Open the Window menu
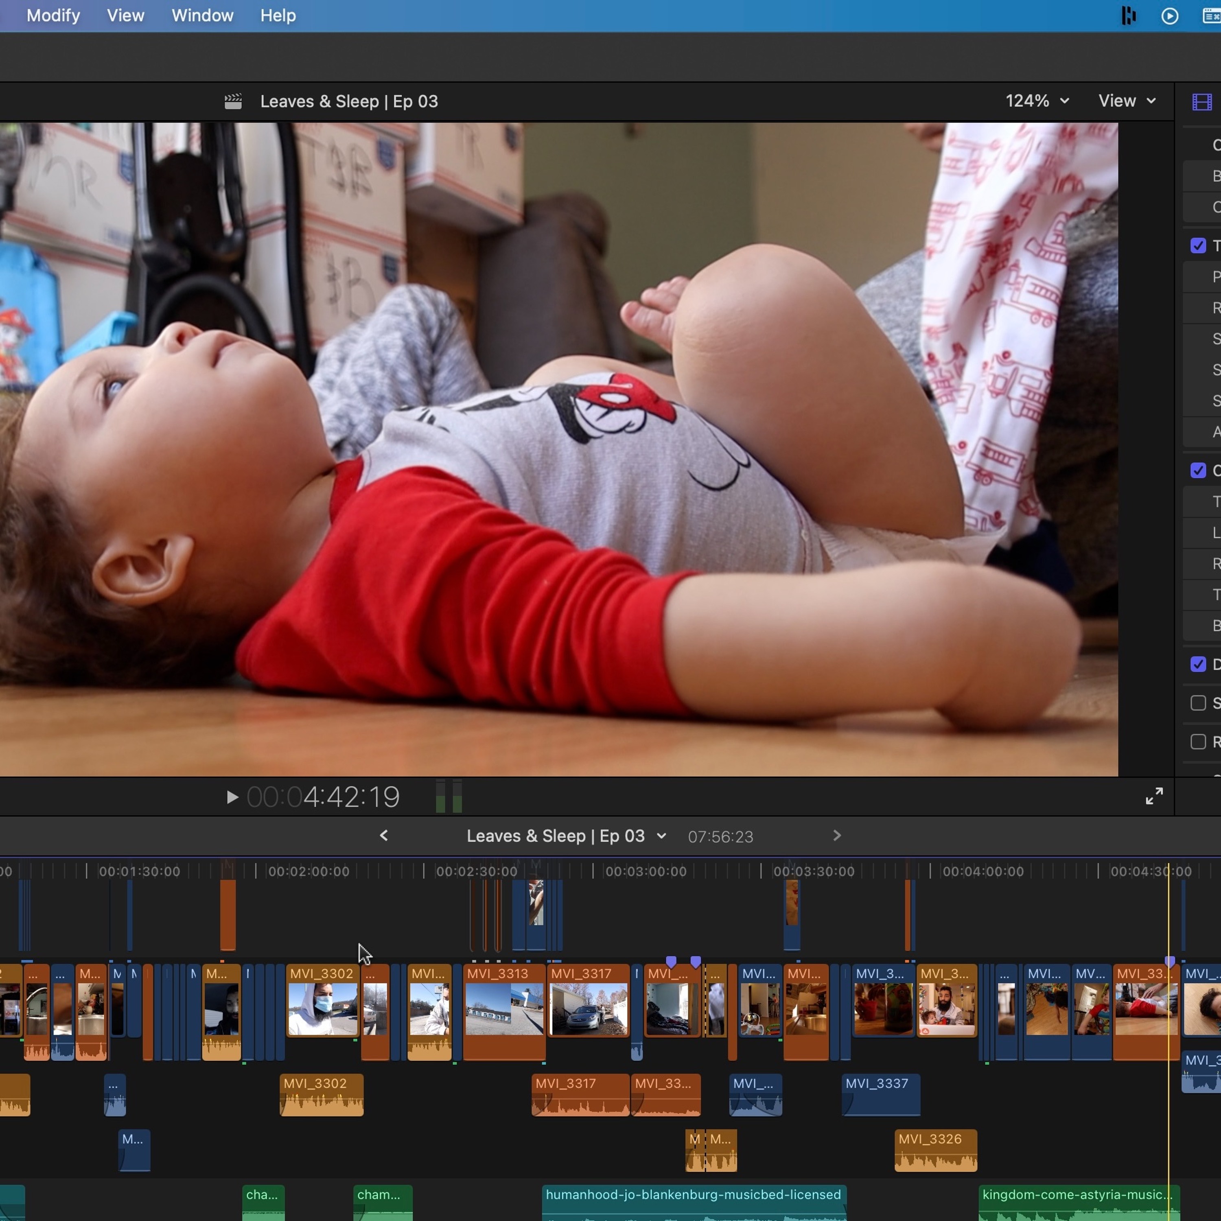1221x1221 pixels. [x=202, y=15]
